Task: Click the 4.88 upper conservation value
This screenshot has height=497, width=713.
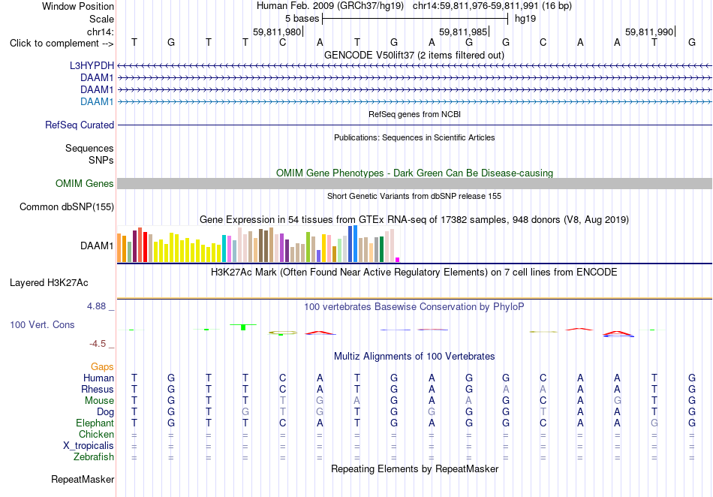Action: [96, 306]
